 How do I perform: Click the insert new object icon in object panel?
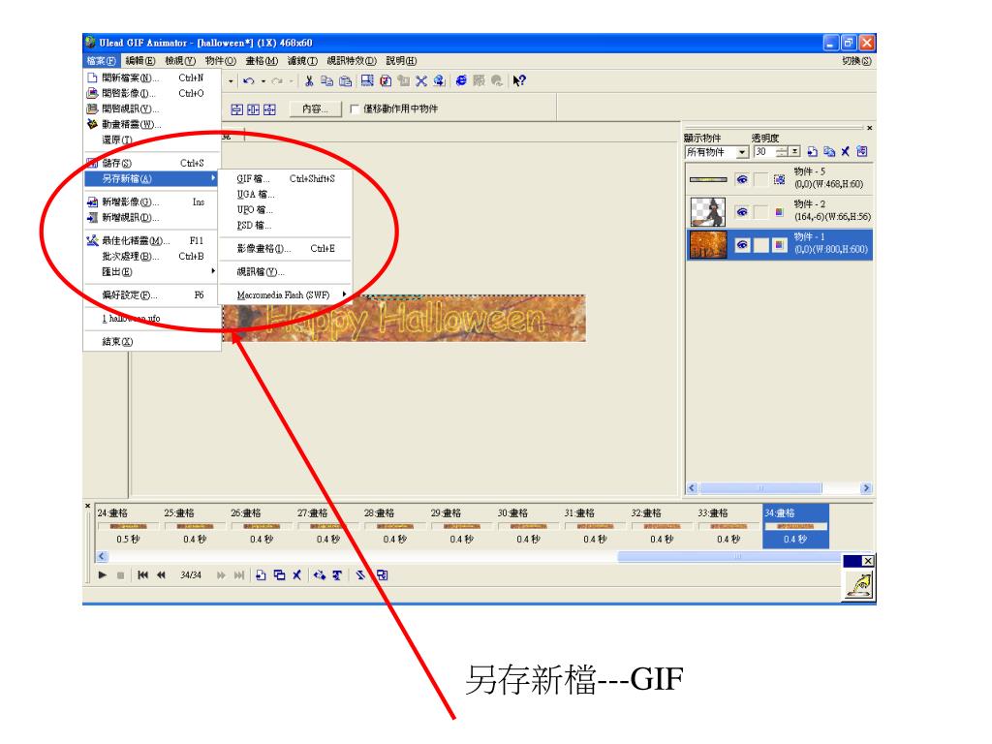point(813,152)
